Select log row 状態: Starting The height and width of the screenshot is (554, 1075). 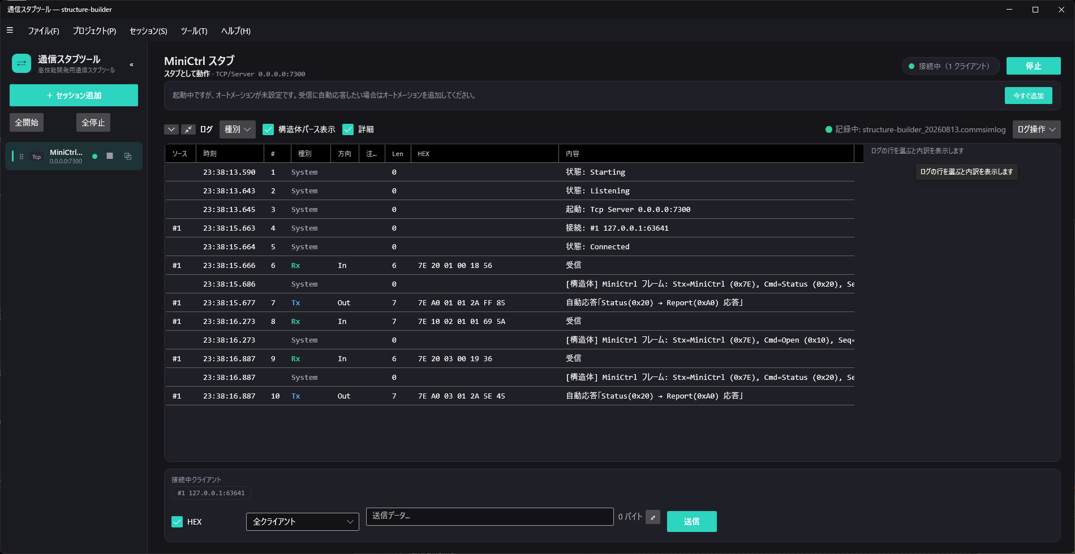pos(510,172)
